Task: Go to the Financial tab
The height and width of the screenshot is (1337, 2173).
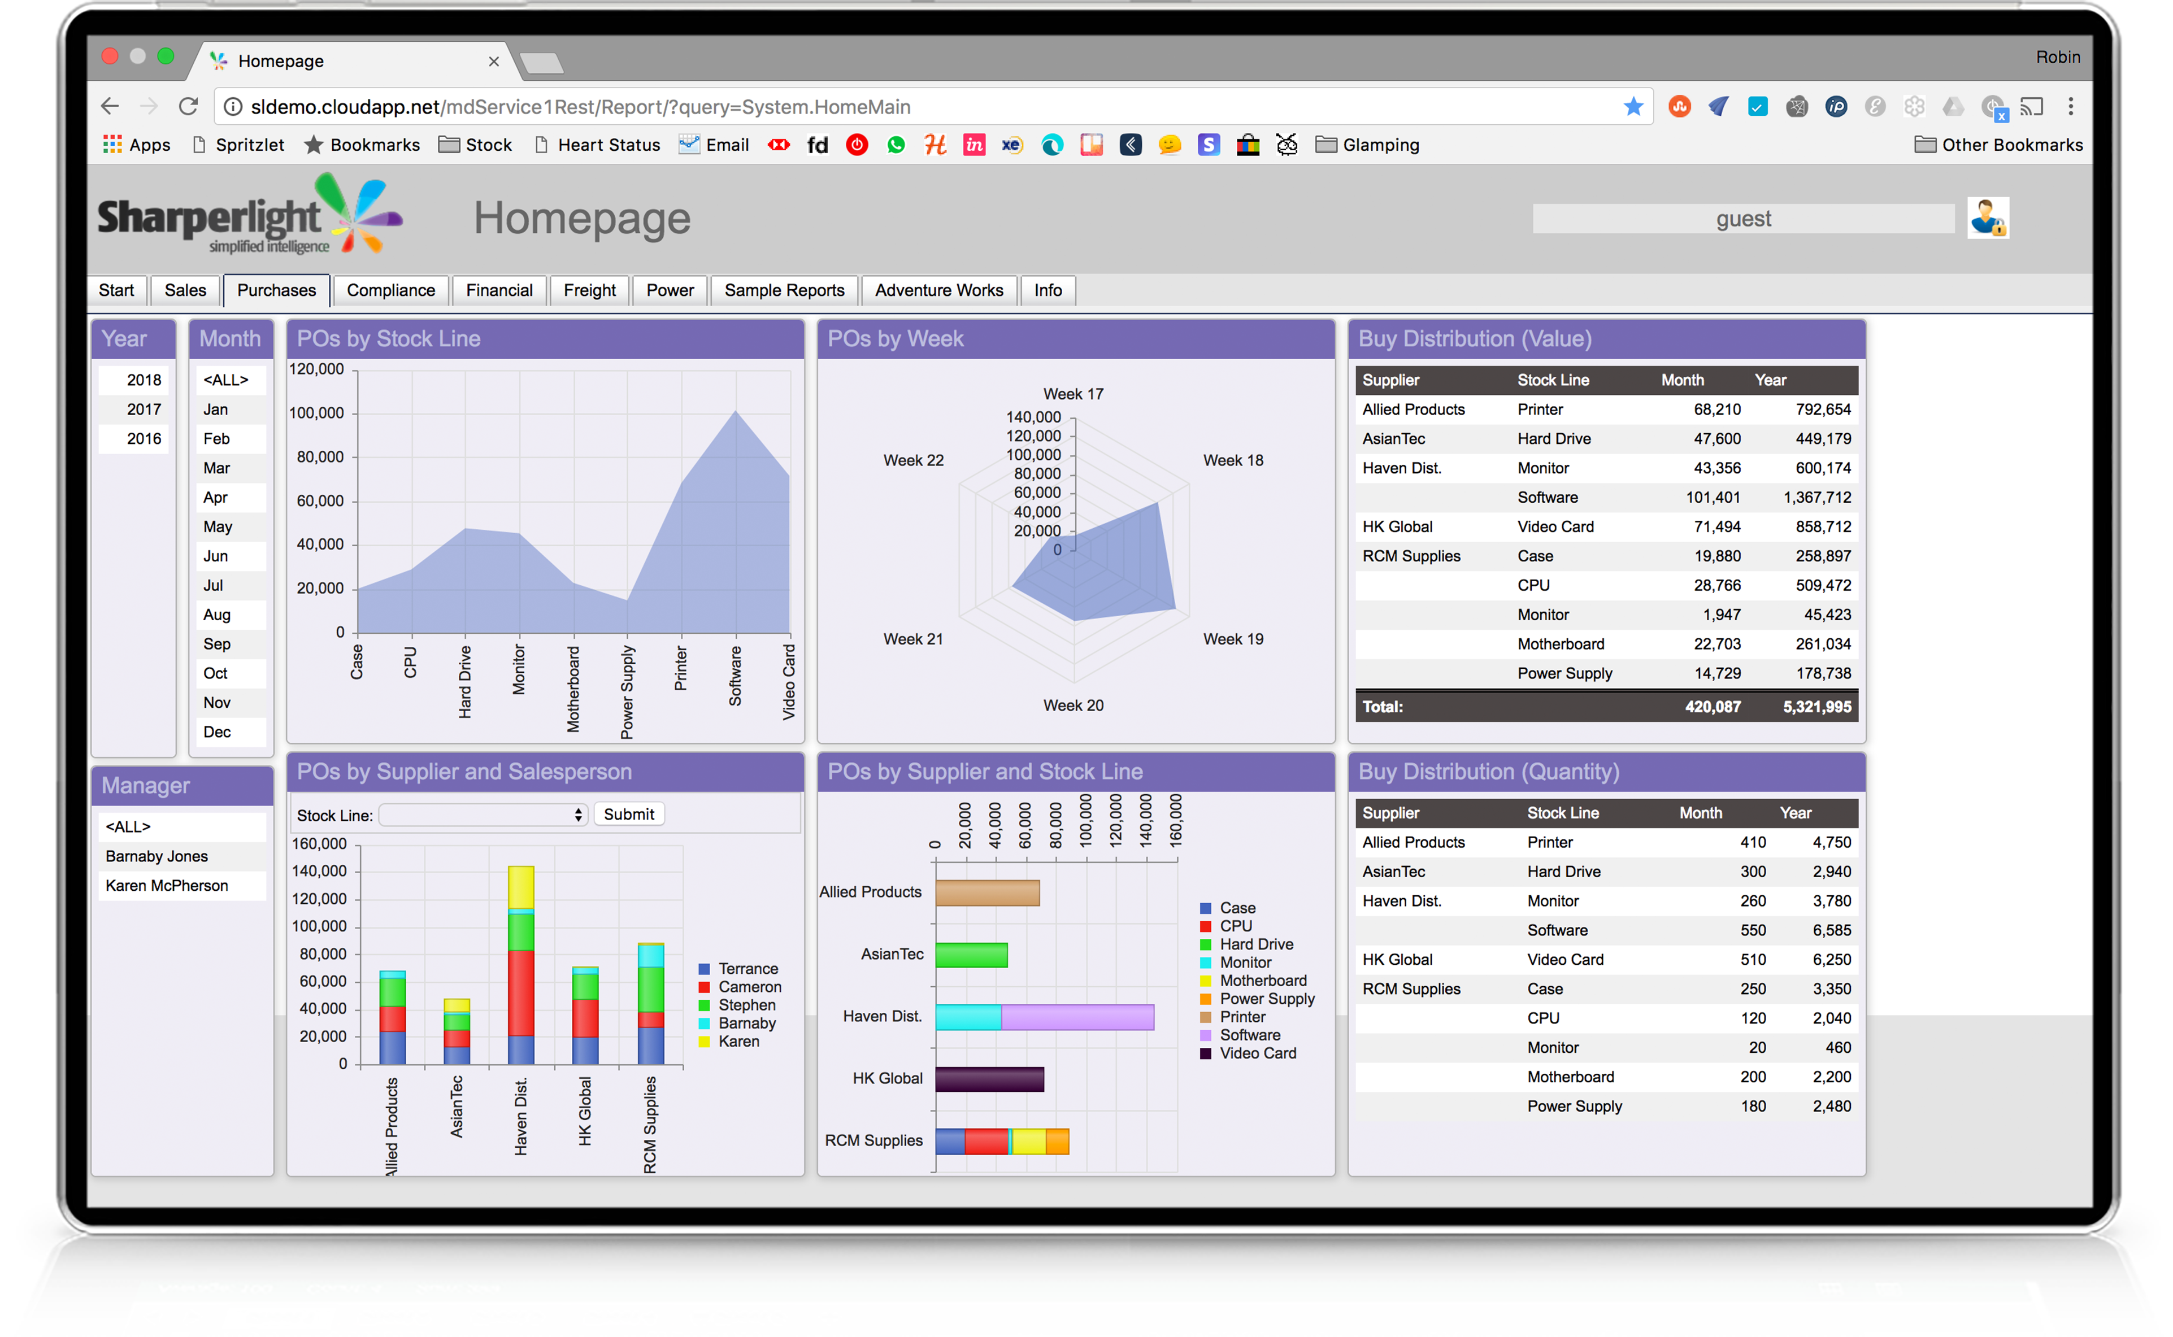Action: coord(499,290)
